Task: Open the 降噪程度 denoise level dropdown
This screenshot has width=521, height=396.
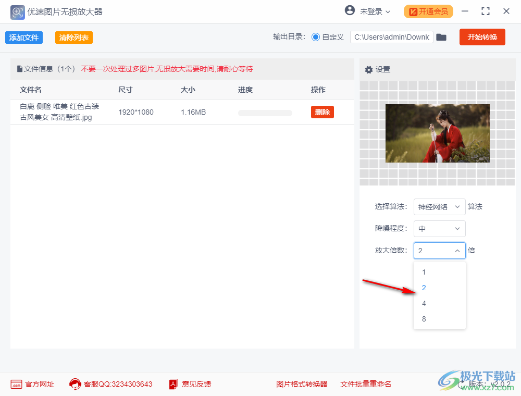Action: [439, 229]
